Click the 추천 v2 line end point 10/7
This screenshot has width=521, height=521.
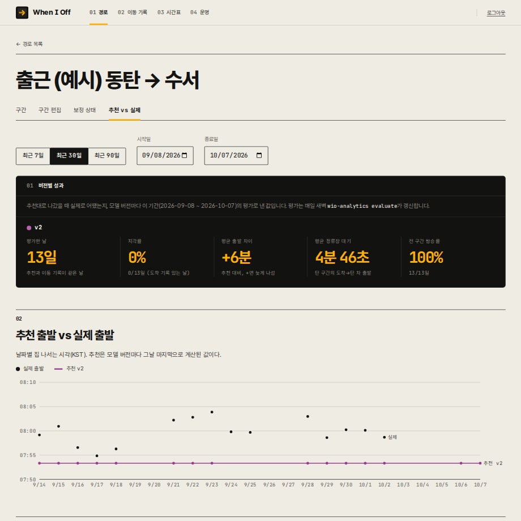[x=480, y=463]
